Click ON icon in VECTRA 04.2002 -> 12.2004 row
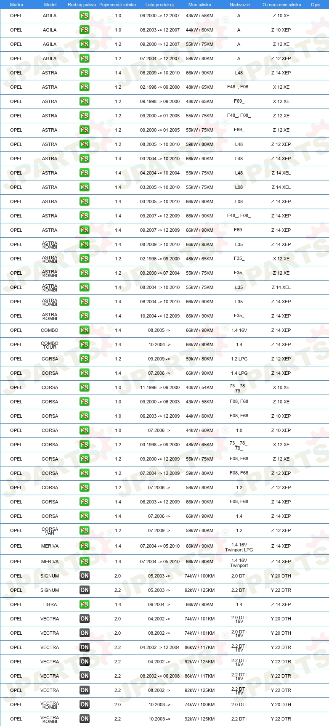 (x=85, y=647)
